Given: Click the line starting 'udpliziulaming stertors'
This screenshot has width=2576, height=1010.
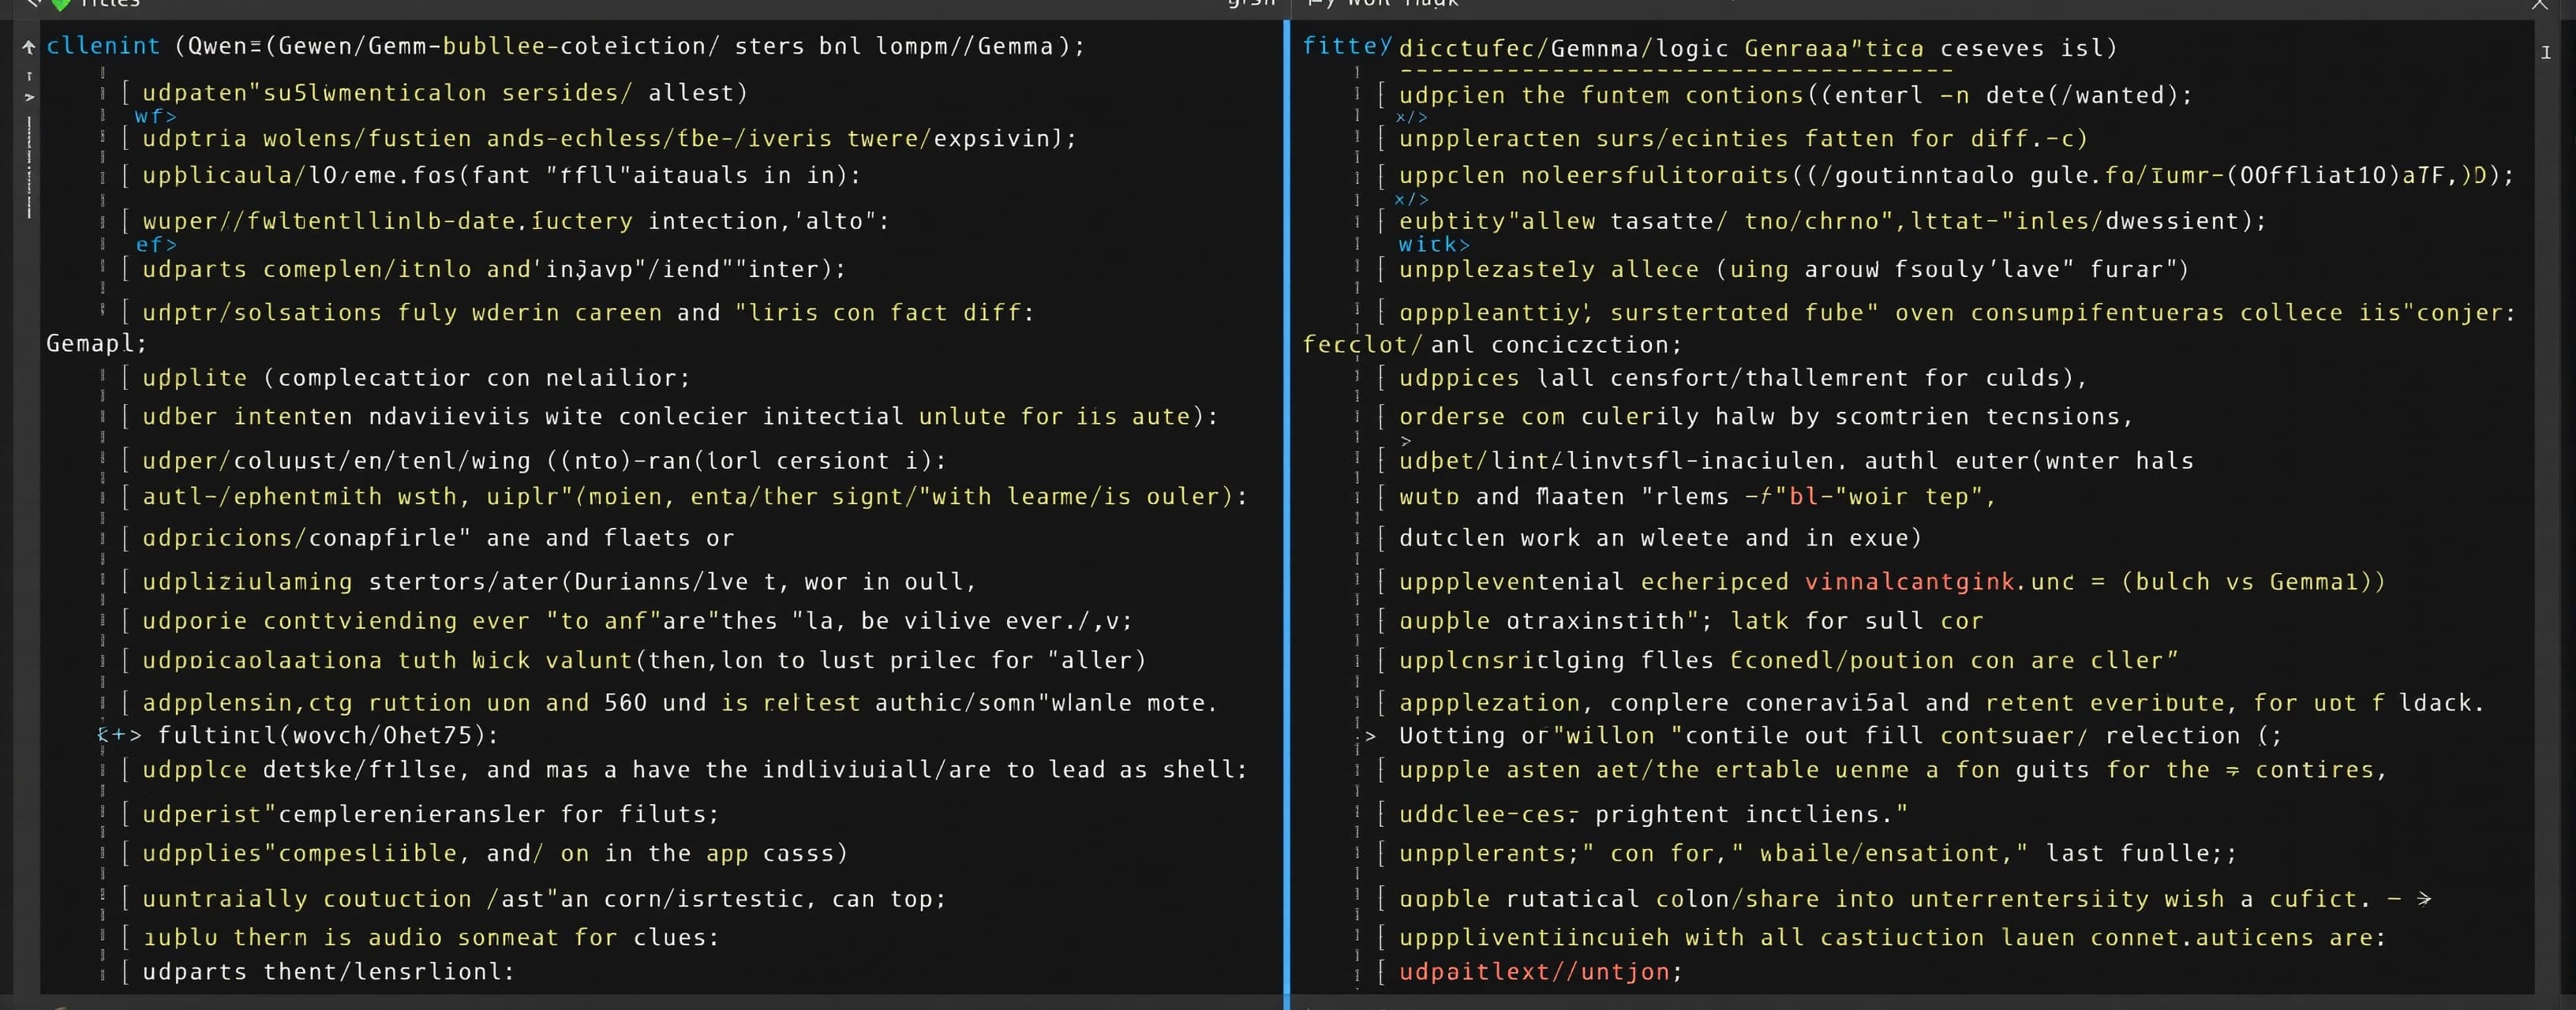Looking at the screenshot, I should tap(559, 582).
